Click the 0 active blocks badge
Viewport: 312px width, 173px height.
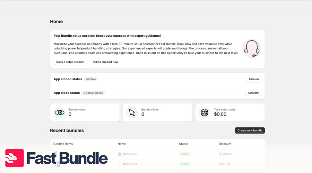click(x=93, y=93)
